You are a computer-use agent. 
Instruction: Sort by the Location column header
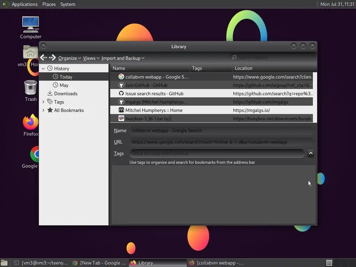(275, 68)
